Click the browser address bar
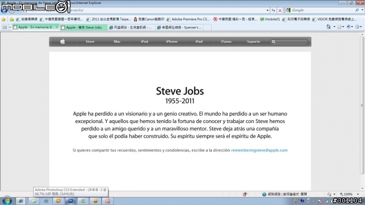The width and height of the screenshot is (365, 205). coord(145,10)
